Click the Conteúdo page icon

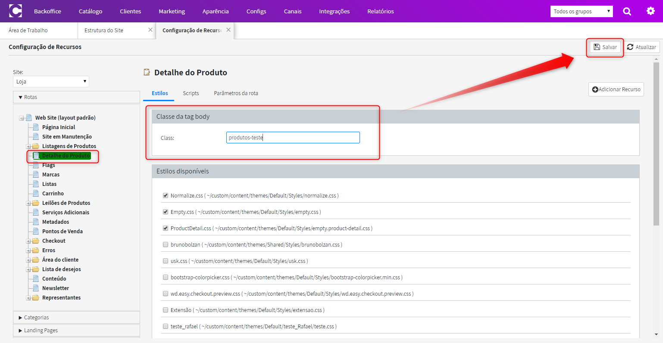(36, 278)
